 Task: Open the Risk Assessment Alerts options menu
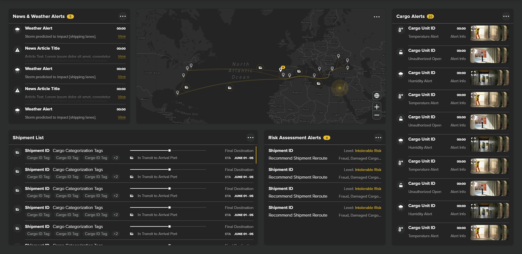(378, 138)
